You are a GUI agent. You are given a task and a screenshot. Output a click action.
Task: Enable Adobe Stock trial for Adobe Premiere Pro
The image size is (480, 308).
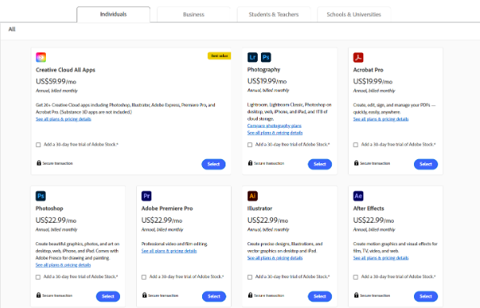coord(144,277)
